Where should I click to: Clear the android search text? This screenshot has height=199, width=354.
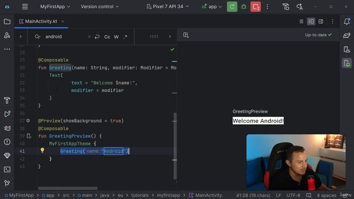[89, 36]
